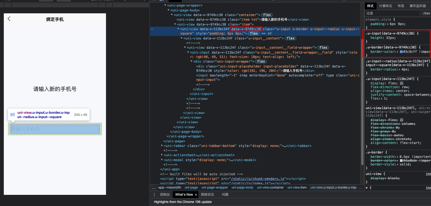Viewport: 431px width, 206px height.
Task: Open the drawer three-dot more tools menu
Action: click(x=154, y=195)
